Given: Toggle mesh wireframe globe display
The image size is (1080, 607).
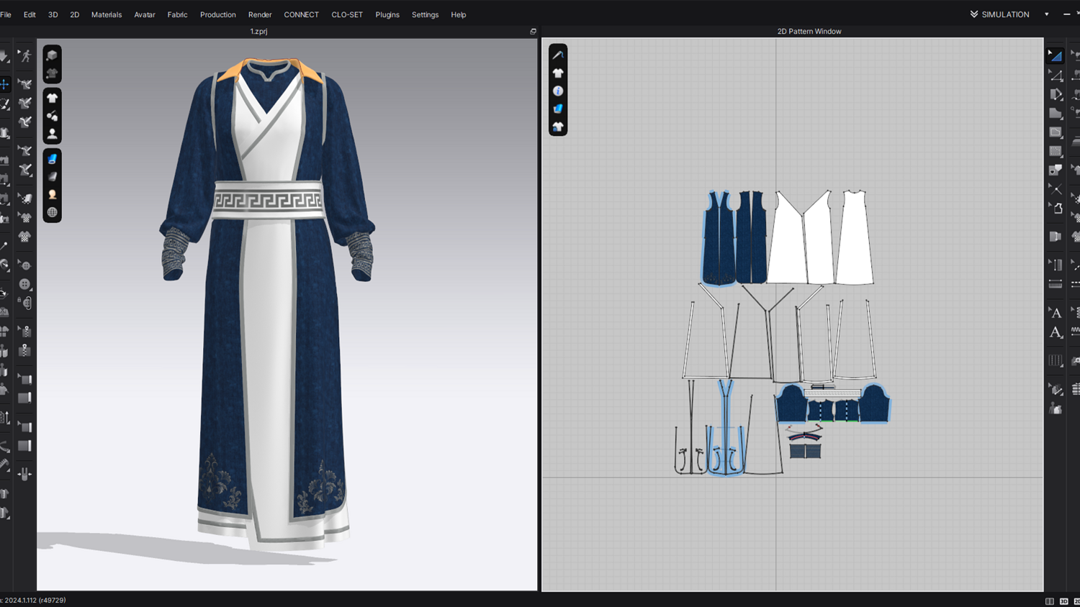Looking at the screenshot, I should pos(52,213).
